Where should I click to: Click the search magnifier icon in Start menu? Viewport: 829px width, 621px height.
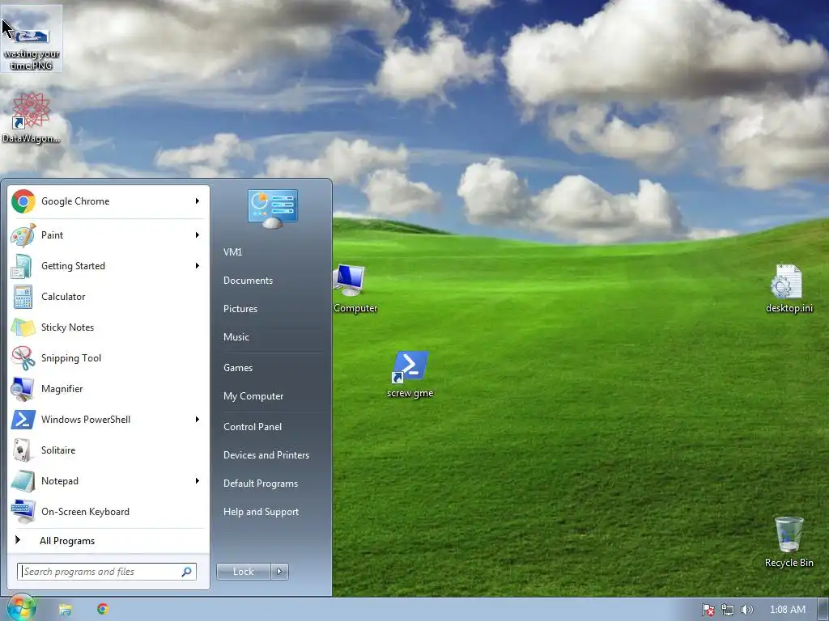click(187, 572)
